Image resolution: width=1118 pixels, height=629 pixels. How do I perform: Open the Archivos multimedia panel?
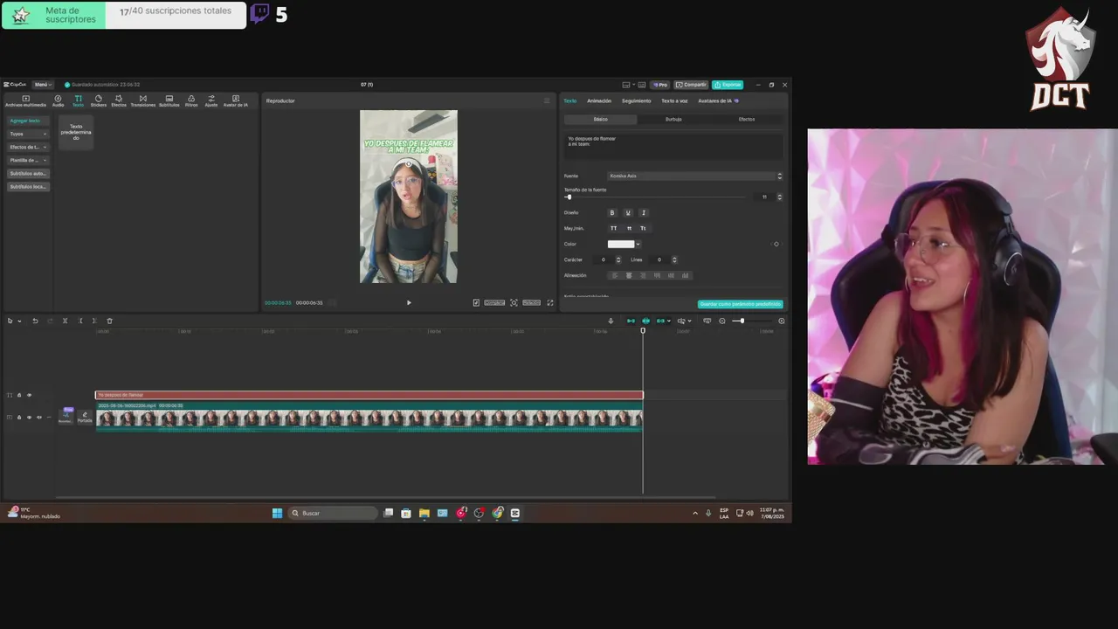pyautogui.click(x=25, y=100)
